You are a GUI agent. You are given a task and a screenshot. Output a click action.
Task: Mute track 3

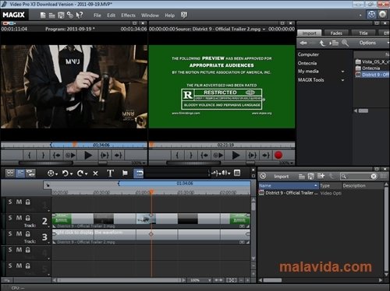point(19,234)
